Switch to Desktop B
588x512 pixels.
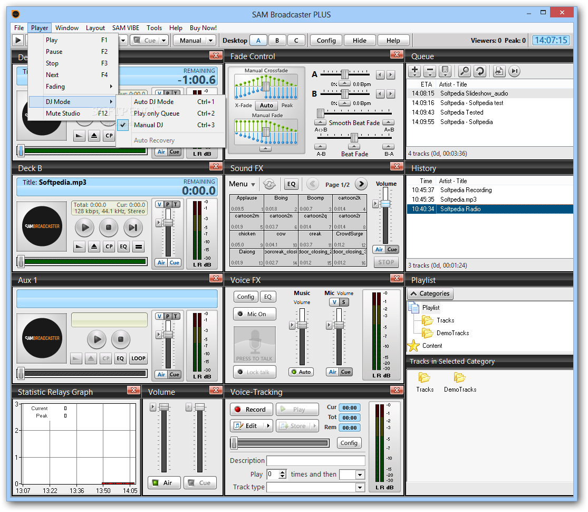277,41
